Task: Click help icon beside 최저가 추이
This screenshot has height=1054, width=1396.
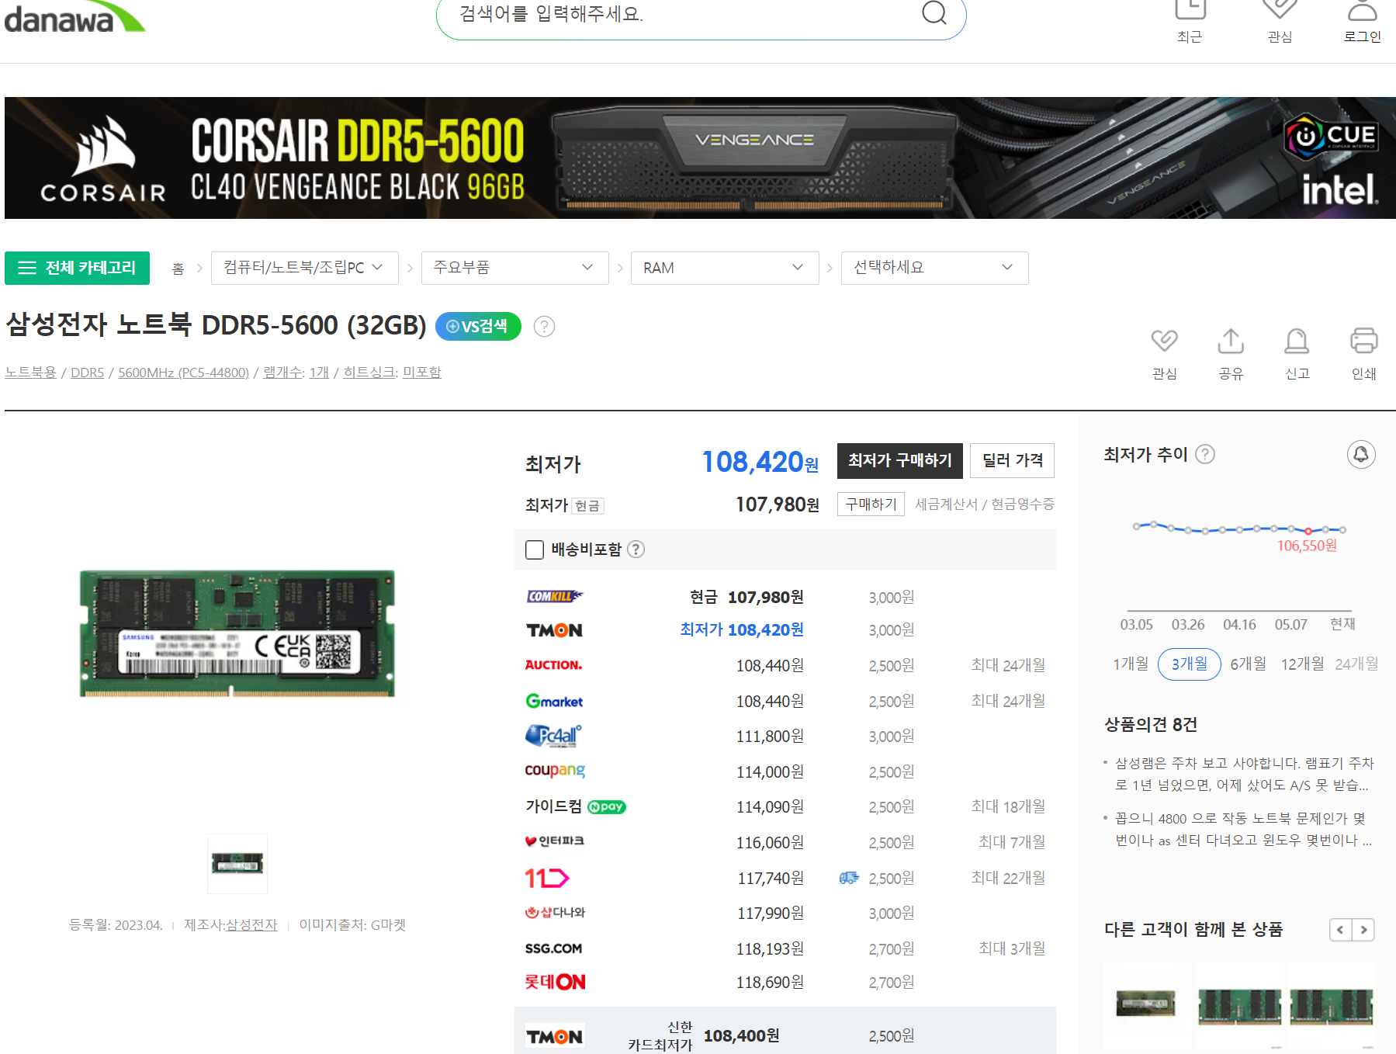Action: [x=1205, y=454]
